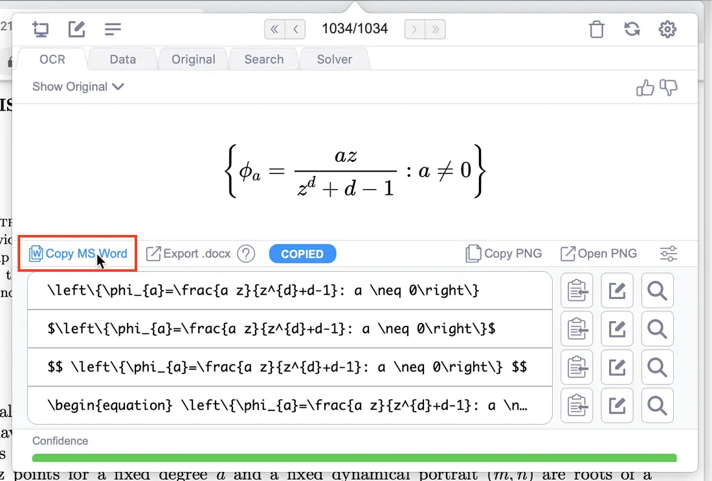This screenshot has width=712, height=481.
Task: Copy the \begin{equation} LaTeX row
Action: pyautogui.click(x=577, y=405)
